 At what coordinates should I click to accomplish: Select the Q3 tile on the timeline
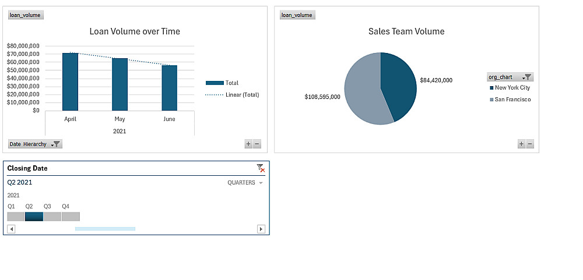click(52, 217)
